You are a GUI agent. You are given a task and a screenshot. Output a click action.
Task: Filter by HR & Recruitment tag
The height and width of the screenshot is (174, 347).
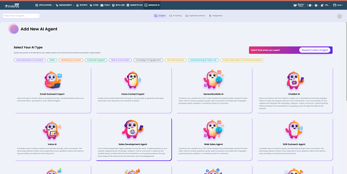[x=176, y=60]
